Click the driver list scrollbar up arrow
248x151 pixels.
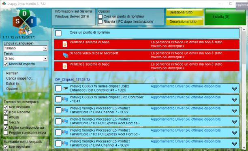[x=244, y=30]
